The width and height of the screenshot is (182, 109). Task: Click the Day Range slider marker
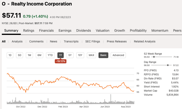[168, 65]
